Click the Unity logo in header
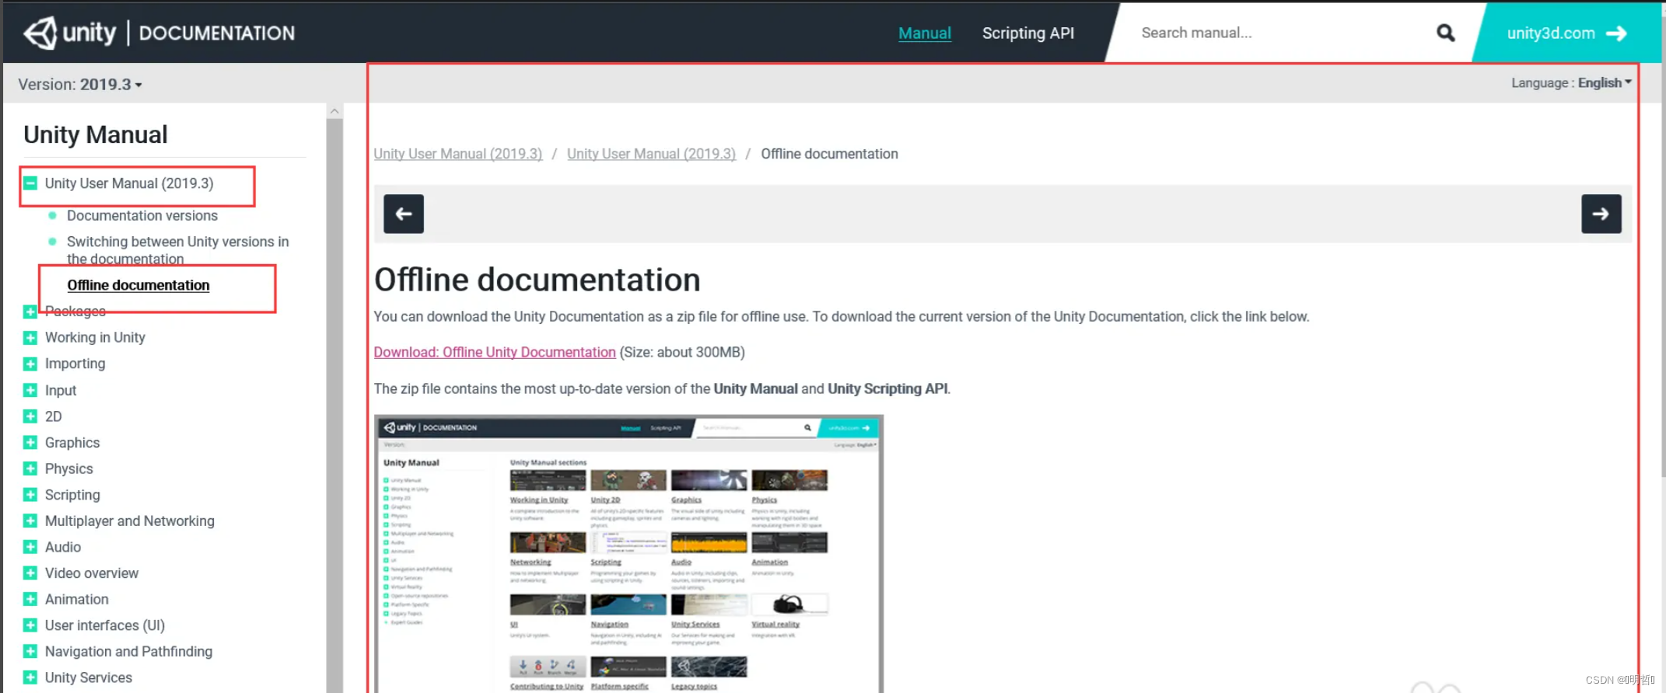The image size is (1666, 693). pyautogui.click(x=70, y=33)
